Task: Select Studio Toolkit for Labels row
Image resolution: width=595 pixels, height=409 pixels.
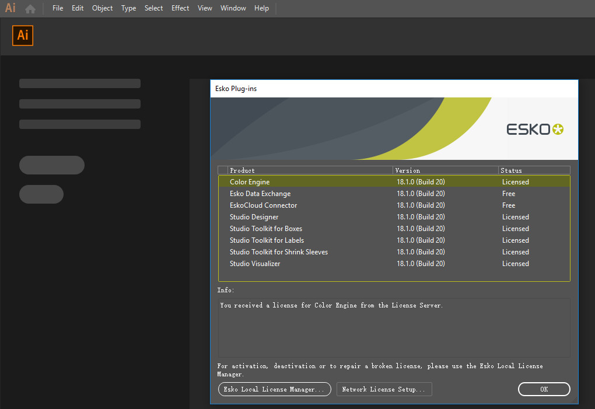Action: click(394, 240)
